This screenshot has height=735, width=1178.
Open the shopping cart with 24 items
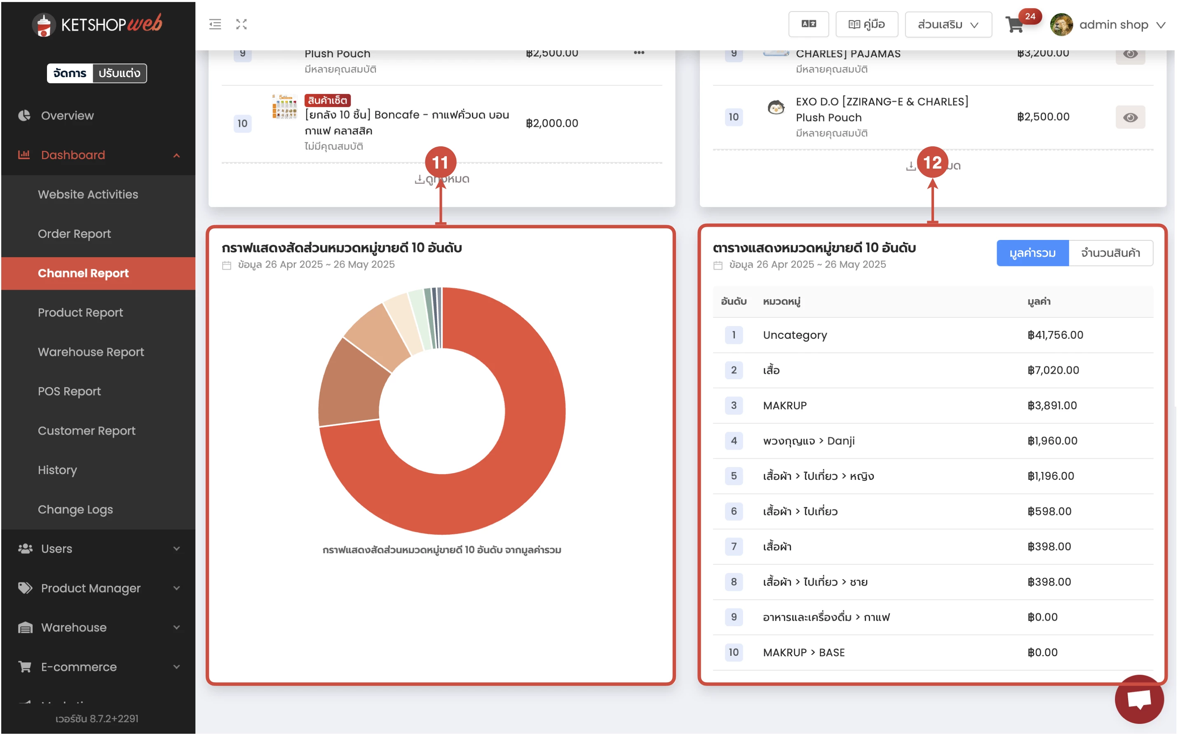(1015, 24)
